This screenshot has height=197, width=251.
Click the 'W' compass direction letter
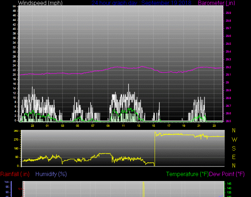click(234, 140)
